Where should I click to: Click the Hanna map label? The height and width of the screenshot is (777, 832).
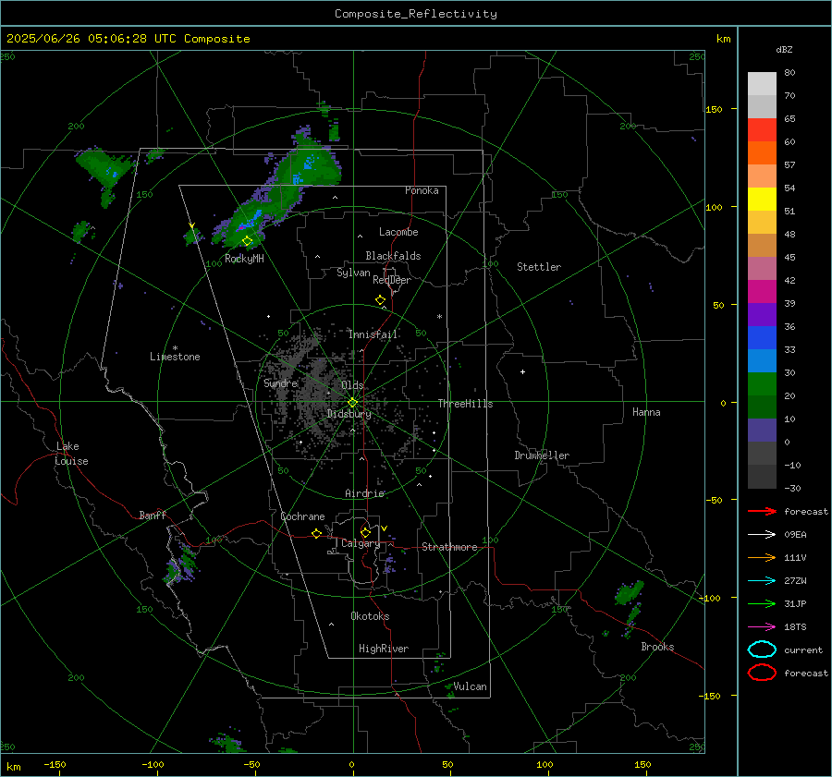646,412
